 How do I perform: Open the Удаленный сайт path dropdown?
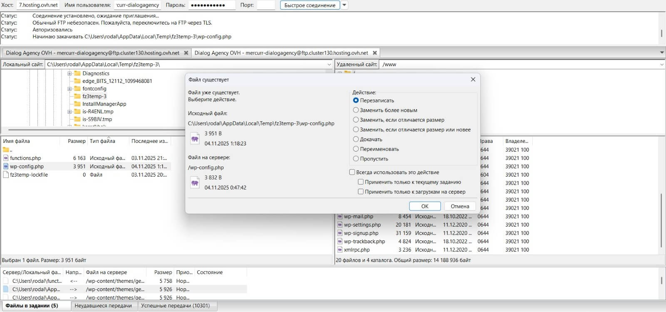[x=662, y=65]
